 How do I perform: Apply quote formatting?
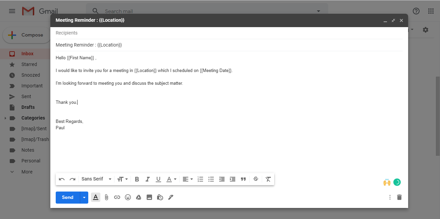pos(243,179)
